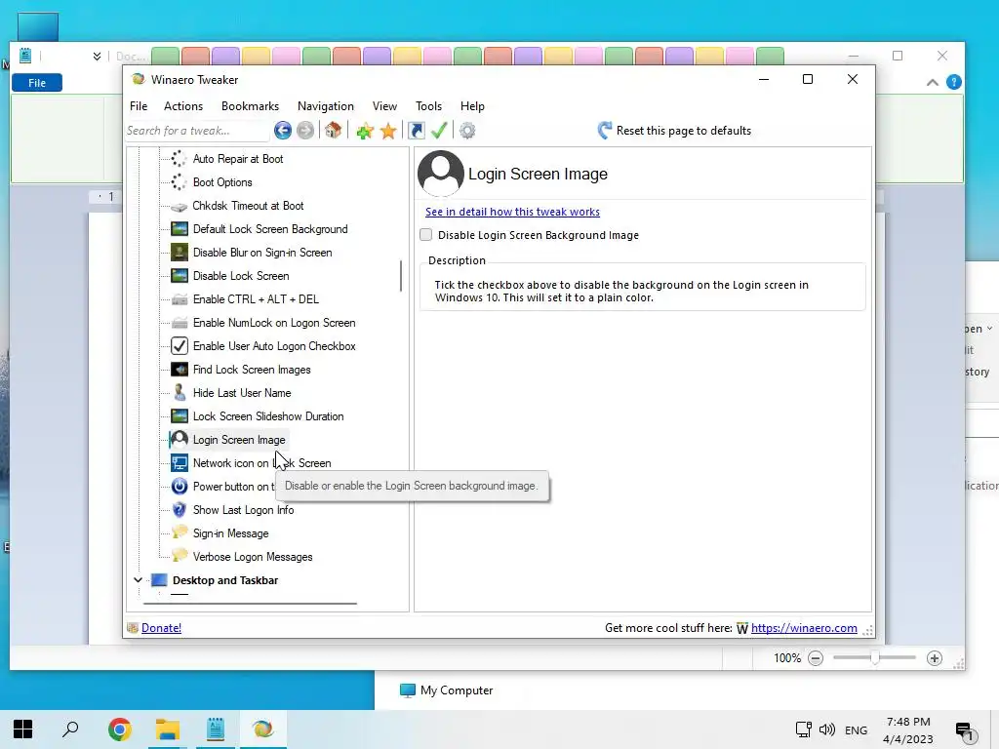This screenshot has width=999, height=749.
Task: Select Lock Screen Slideshow Duration entry
Action: pos(268,416)
